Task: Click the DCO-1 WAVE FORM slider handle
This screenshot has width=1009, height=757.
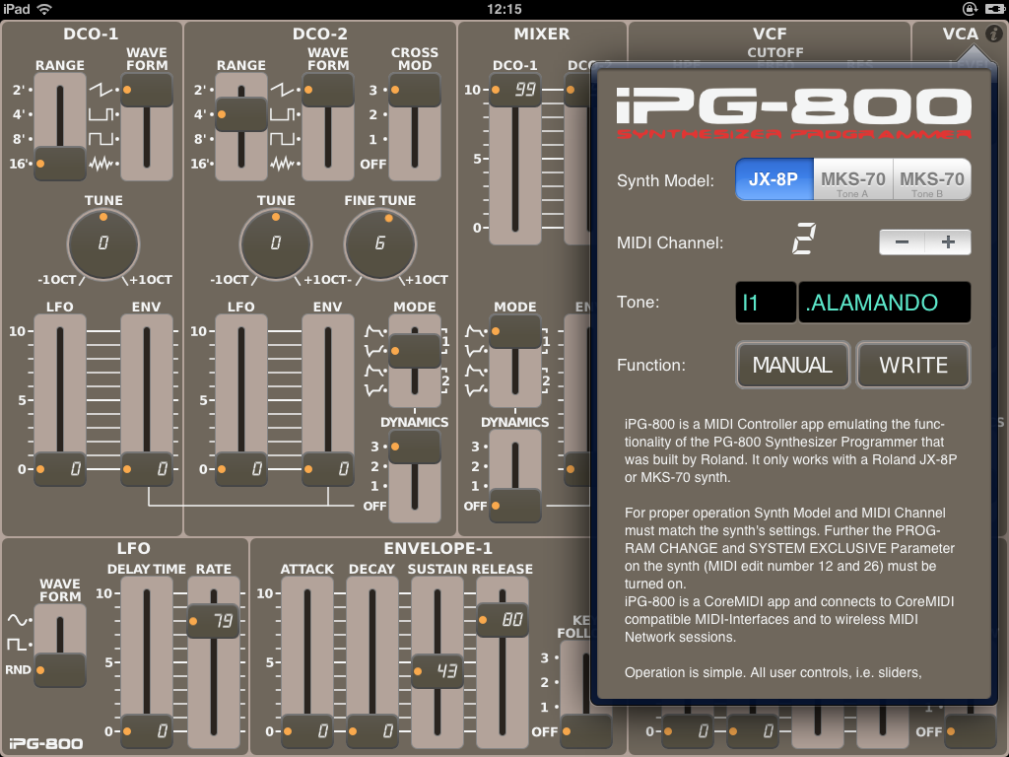Action: pos(147,90)
